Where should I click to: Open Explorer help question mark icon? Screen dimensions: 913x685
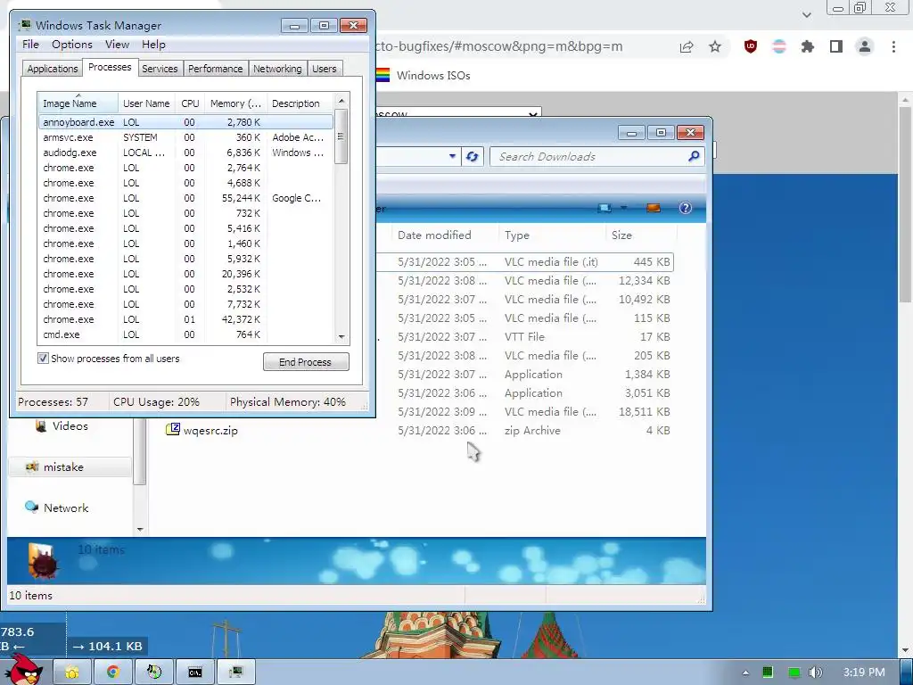(686, 208)
